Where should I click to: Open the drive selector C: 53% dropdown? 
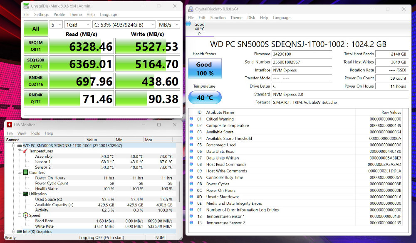pos(124,25)
